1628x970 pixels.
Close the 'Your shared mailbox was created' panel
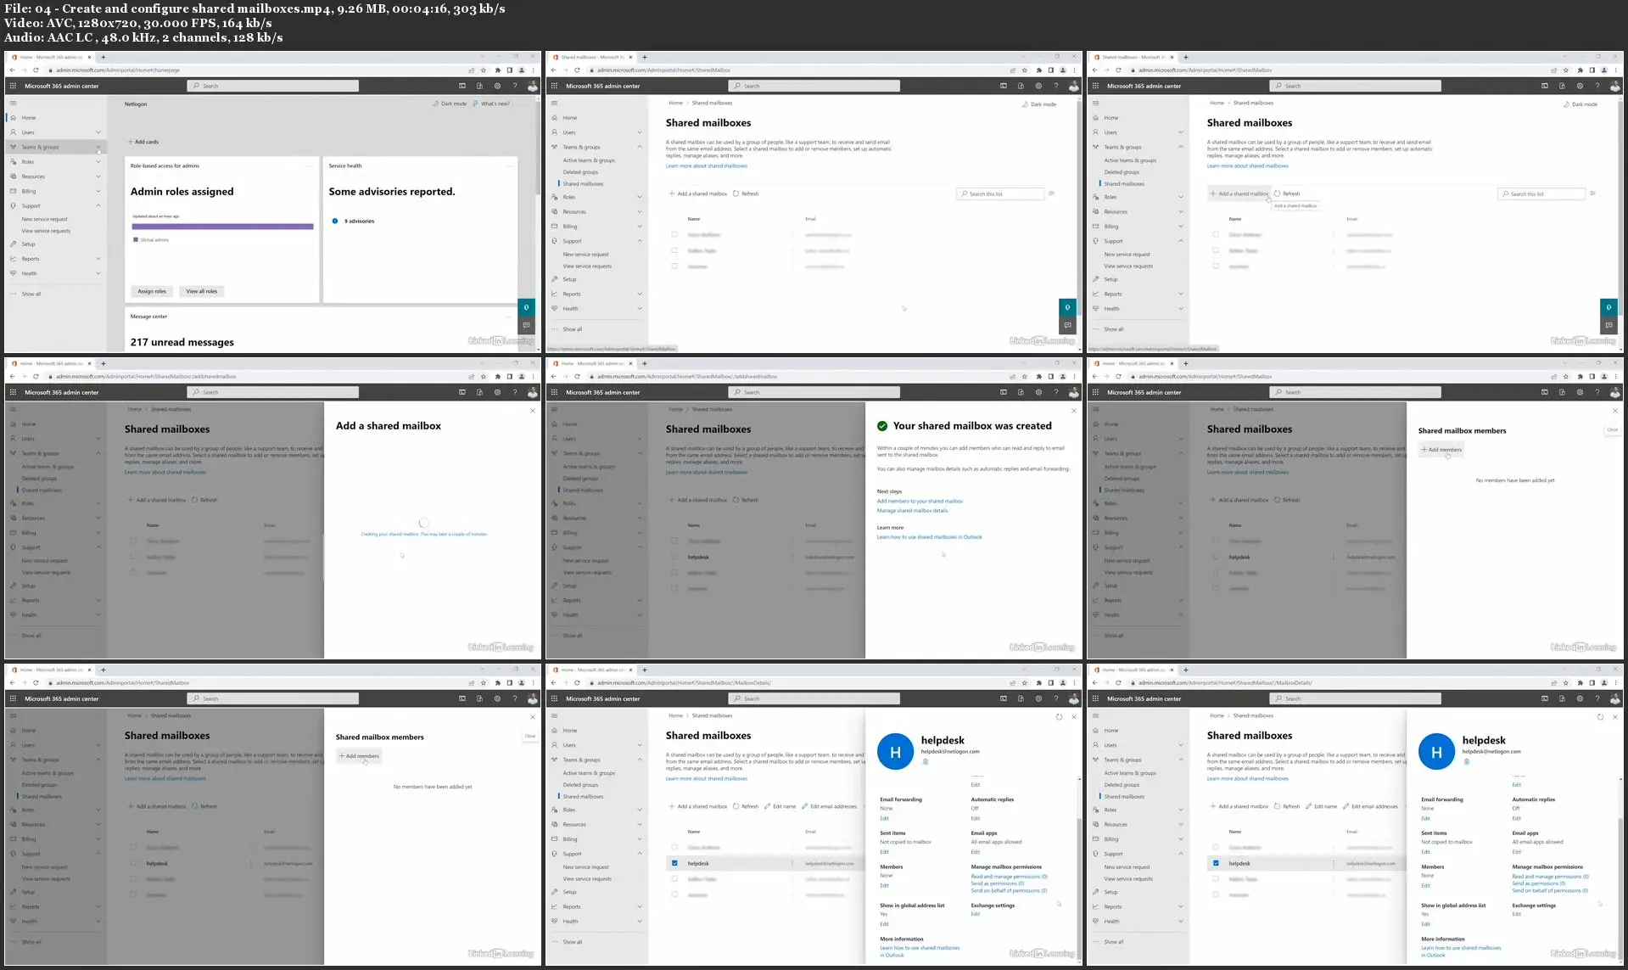(1073, 411)
